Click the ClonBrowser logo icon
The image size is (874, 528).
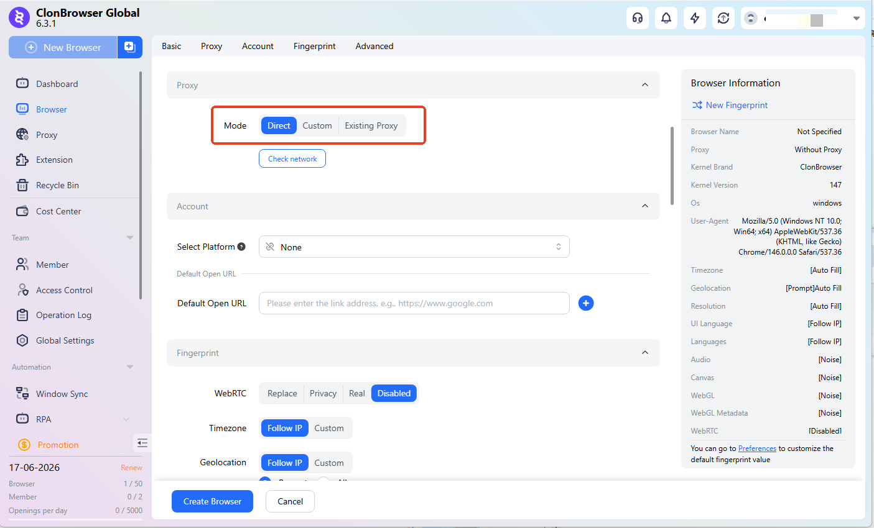pyautogui.click(x=19, y=17)
